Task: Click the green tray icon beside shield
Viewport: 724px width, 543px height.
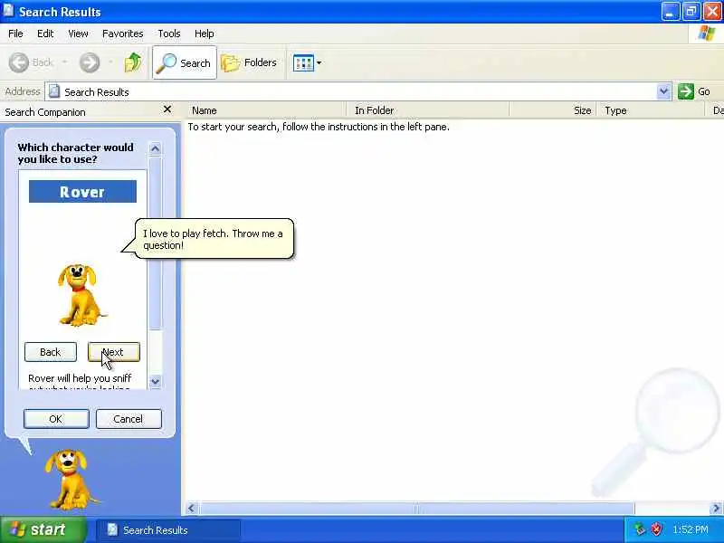Action: click(639, 529)
